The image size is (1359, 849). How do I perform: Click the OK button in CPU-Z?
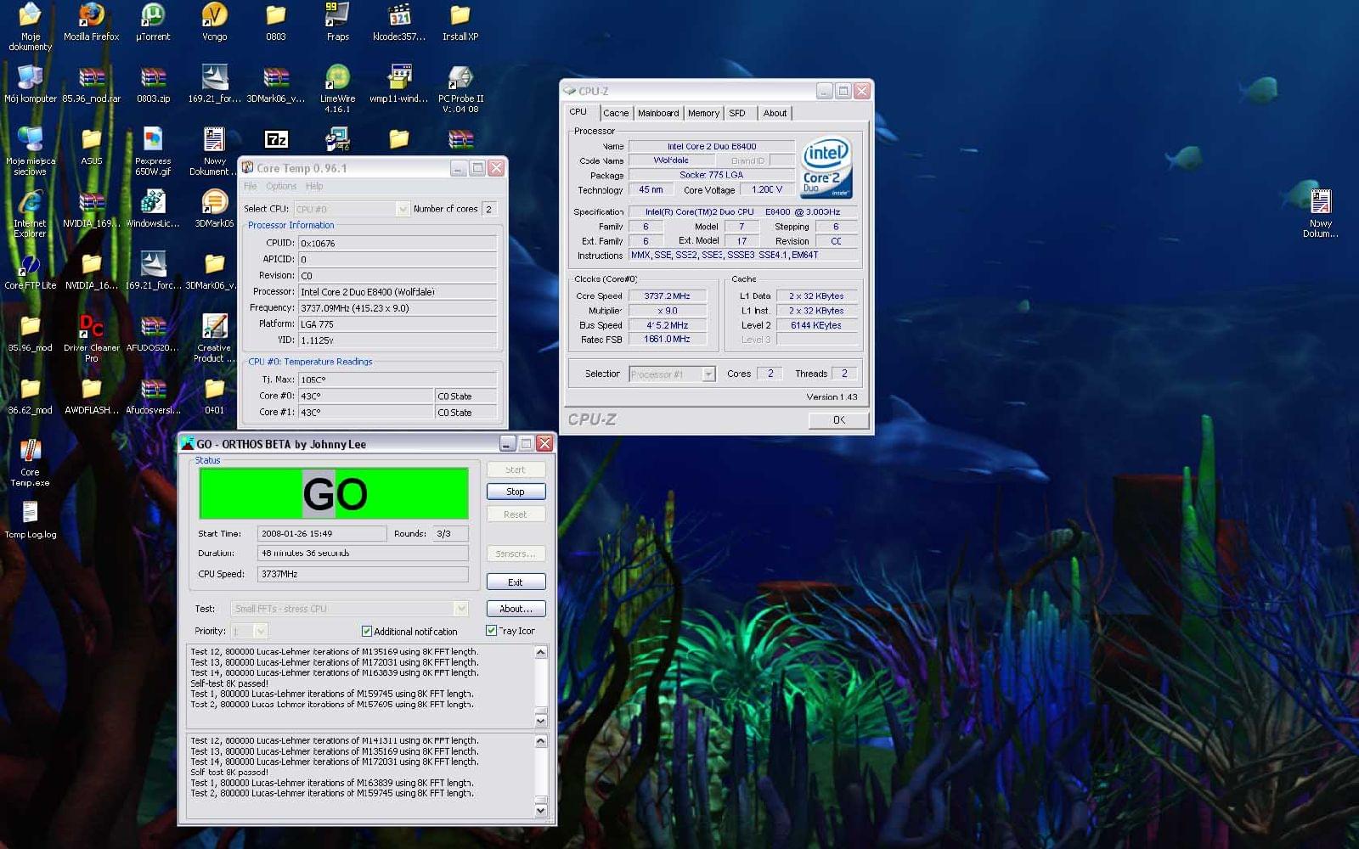click(838, 420)
